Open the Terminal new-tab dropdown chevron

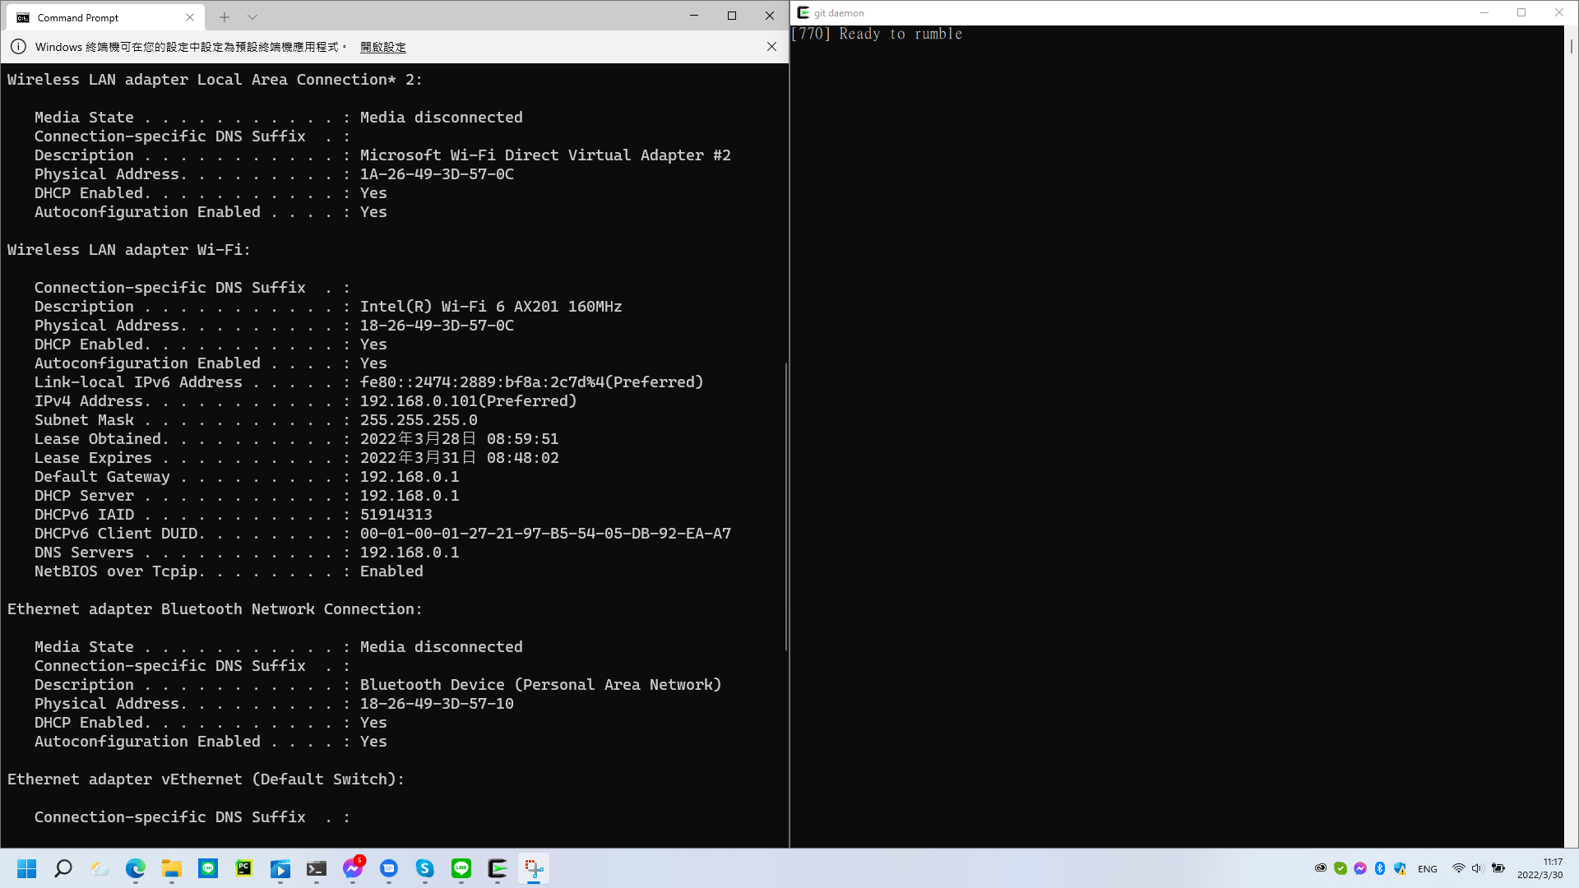(x=252, y=16)
